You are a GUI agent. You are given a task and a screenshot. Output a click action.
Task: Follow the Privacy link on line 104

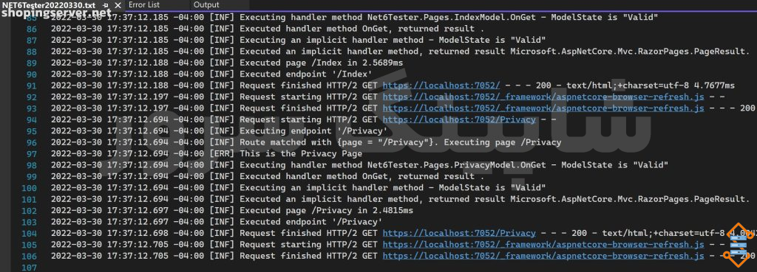pyautogui.click(x=459, y=233)
